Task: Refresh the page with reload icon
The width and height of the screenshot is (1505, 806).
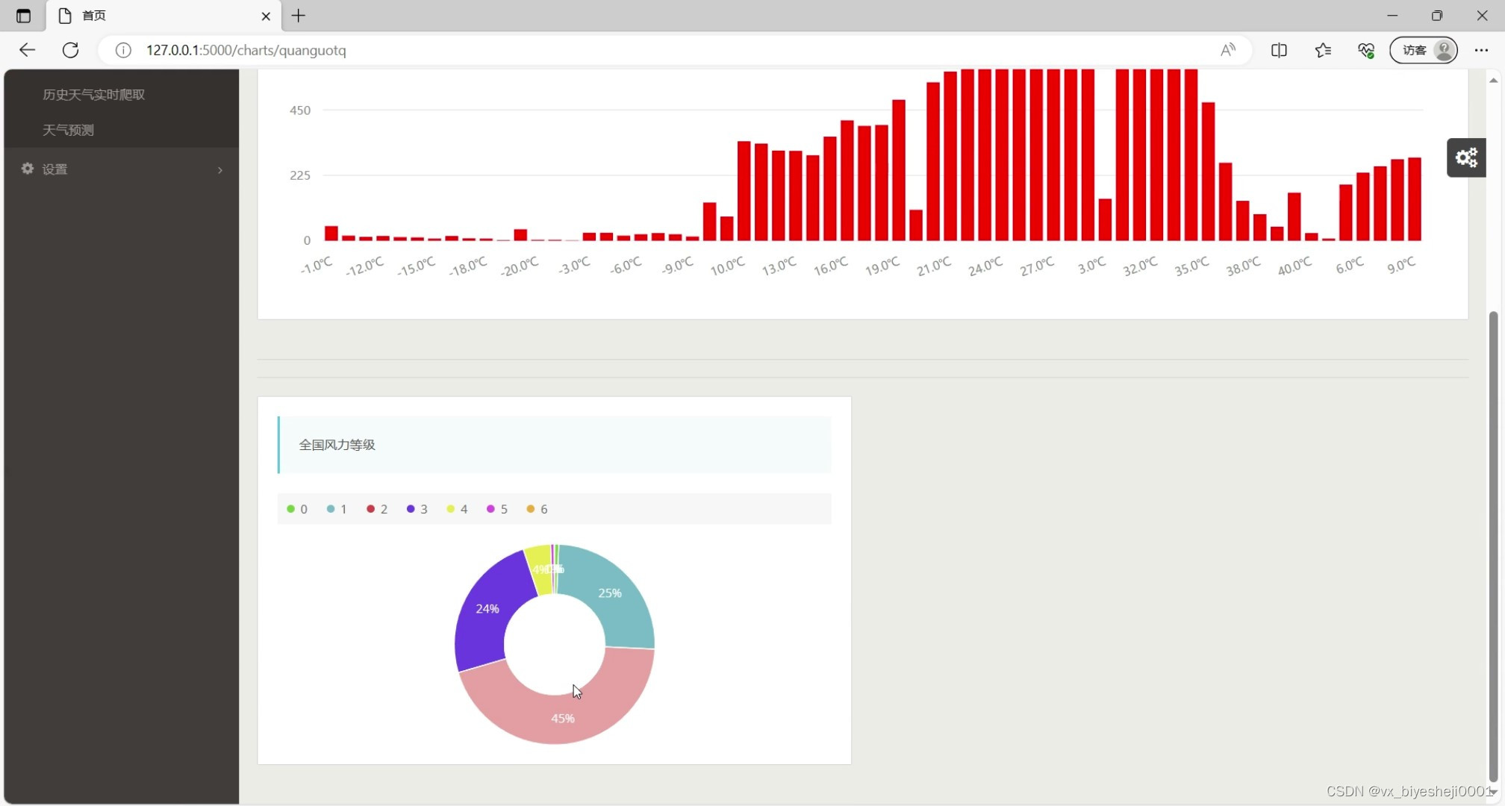Action: 71,50
